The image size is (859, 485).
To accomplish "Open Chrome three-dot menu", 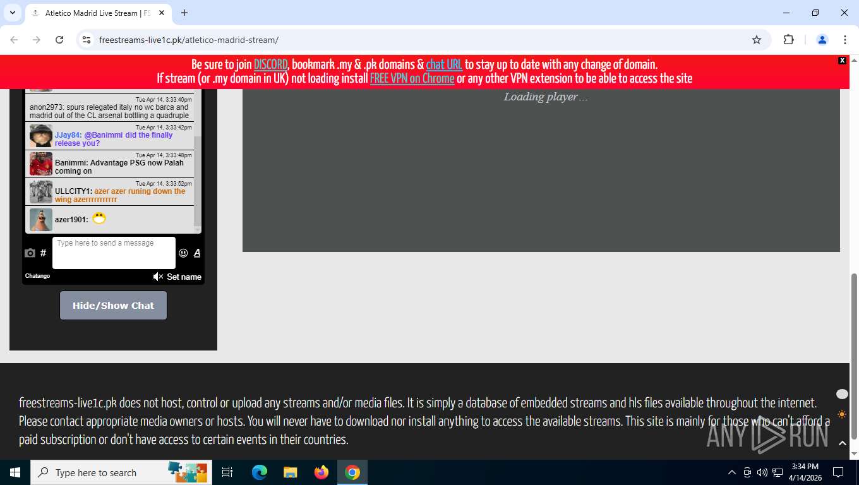I will coord(845,40).
